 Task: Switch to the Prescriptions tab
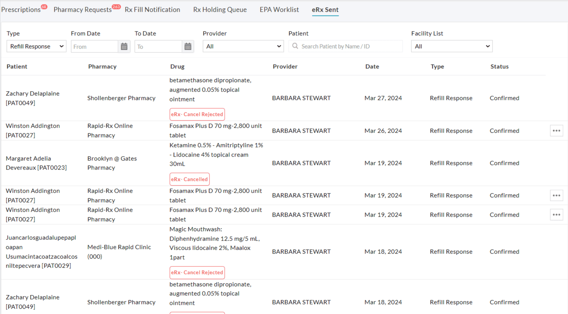(x=21, y=10)
